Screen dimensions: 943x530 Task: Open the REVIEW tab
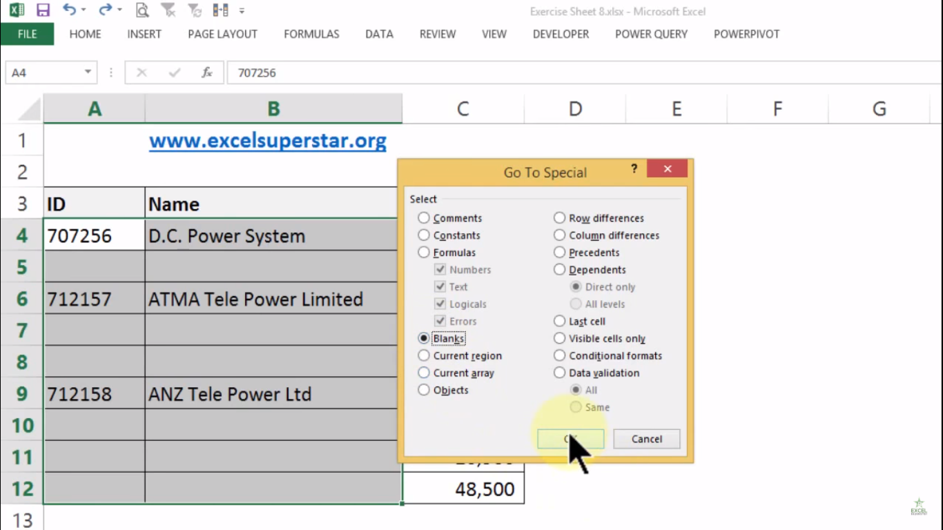(x=438, y=34)
